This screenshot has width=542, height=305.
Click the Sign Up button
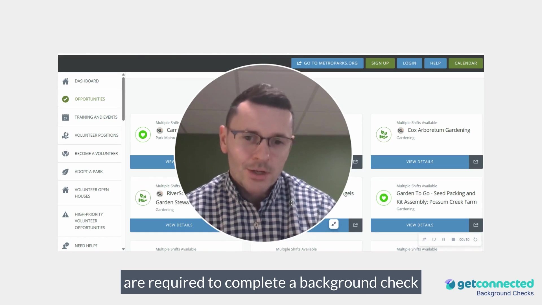(380, 63)
